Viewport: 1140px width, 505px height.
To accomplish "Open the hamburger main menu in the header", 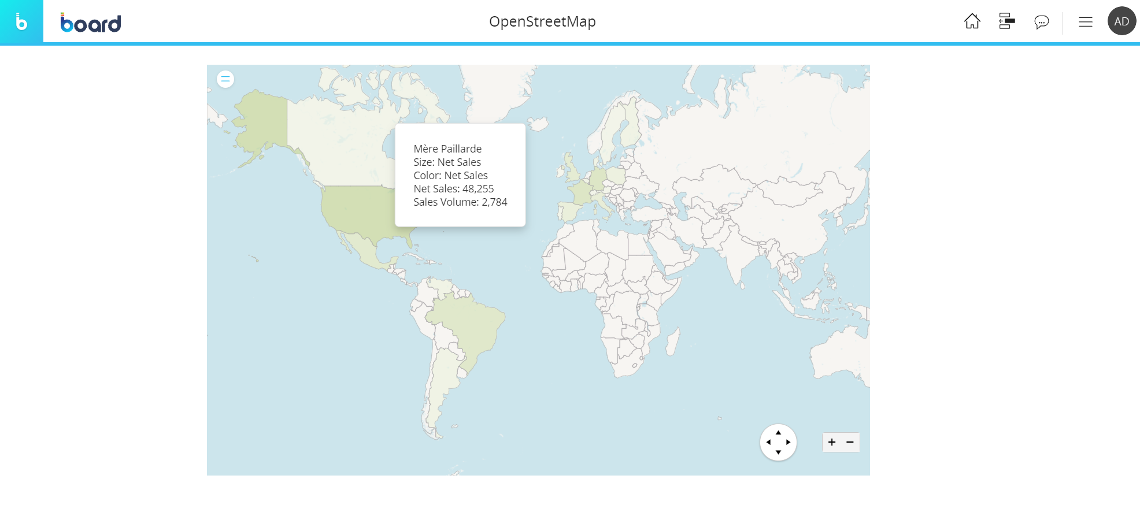I will click(1086, 22).
